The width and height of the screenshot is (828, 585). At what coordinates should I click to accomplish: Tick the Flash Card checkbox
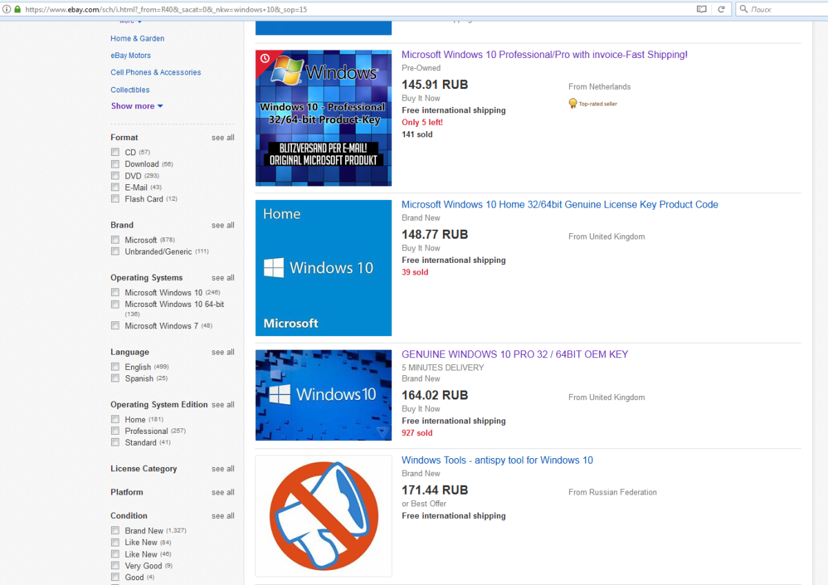pos(115,199)
